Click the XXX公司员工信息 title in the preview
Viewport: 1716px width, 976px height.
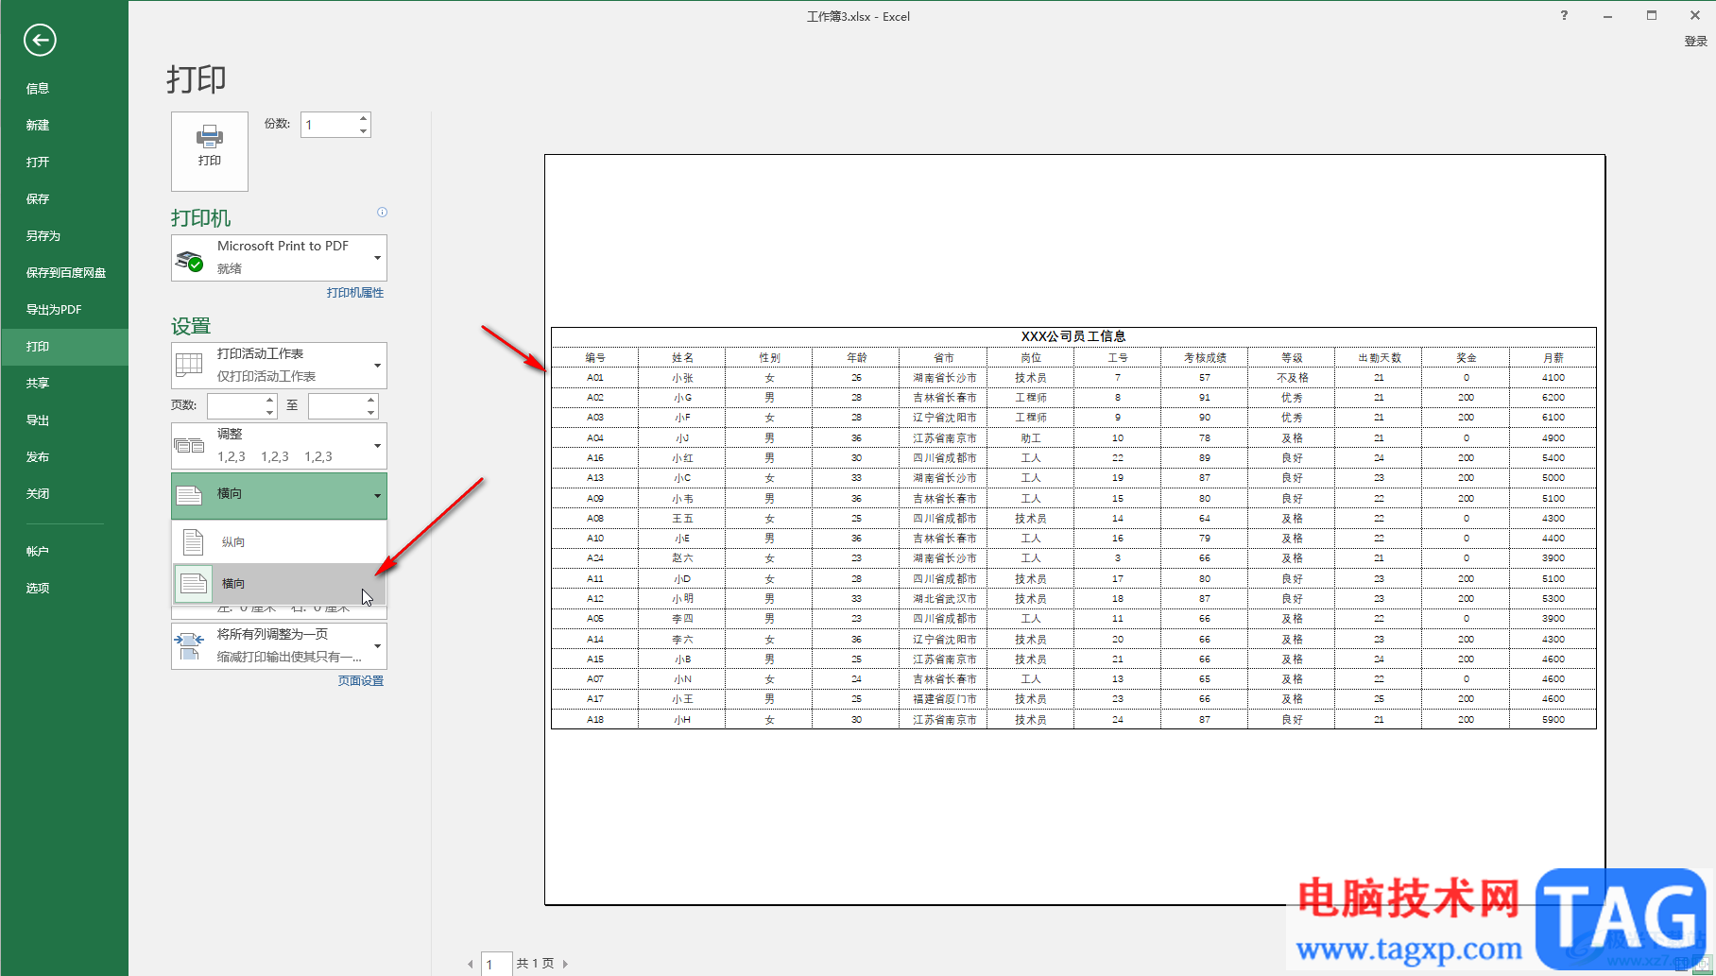[1073, 336]
